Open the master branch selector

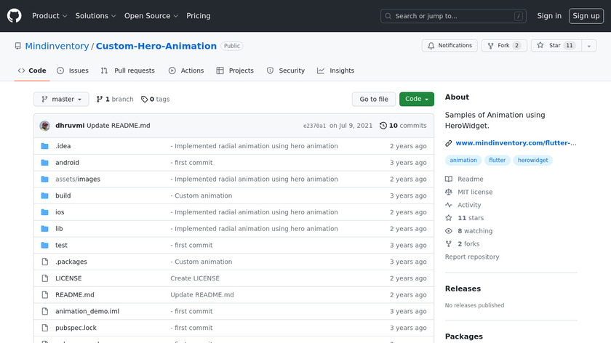(x=61, y=100)
